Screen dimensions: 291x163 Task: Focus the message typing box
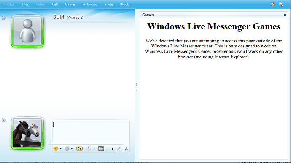tap(91, 132)
